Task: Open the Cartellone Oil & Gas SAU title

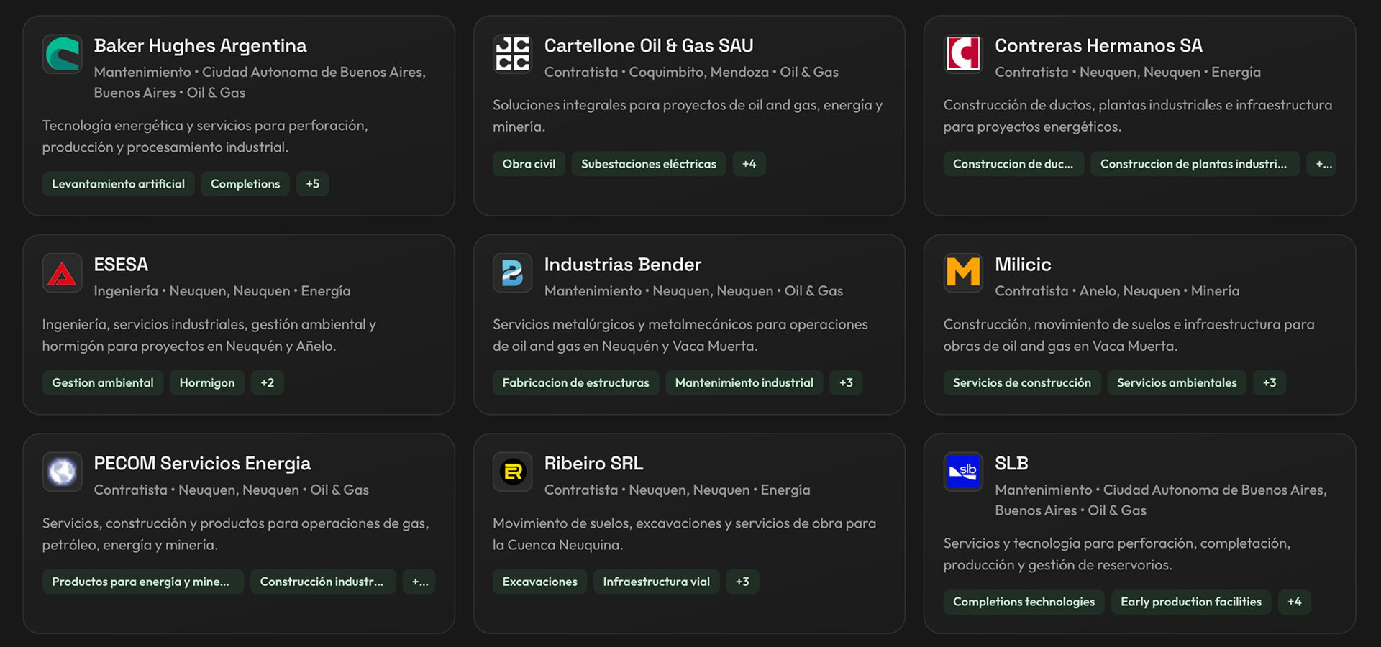Action: tap(649, 46)
